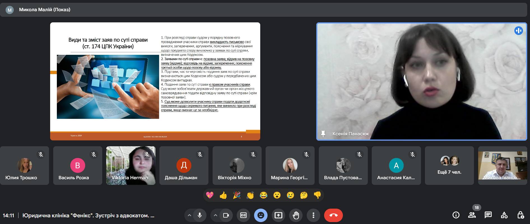Open meeting details info icon
Viewport: 530px width, 224px height.
456,215
